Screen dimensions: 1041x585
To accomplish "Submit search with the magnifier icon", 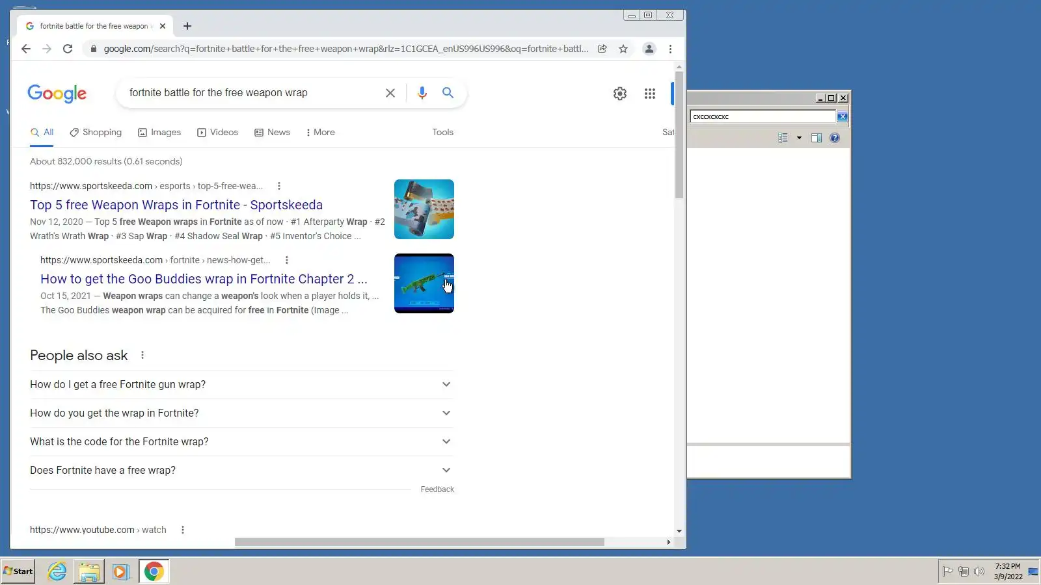I will [448, 93].
